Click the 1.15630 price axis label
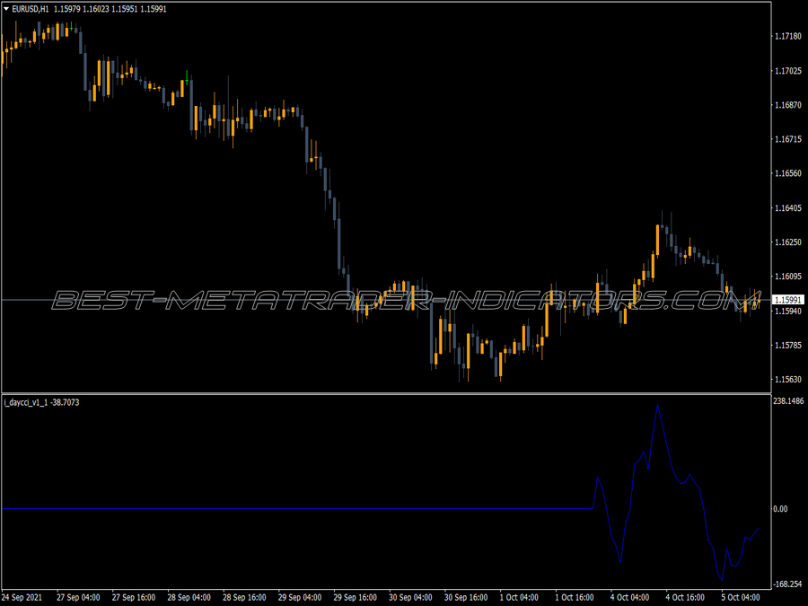Image resolution: width=808 pixels, height=606 pixels. point(788,379)
